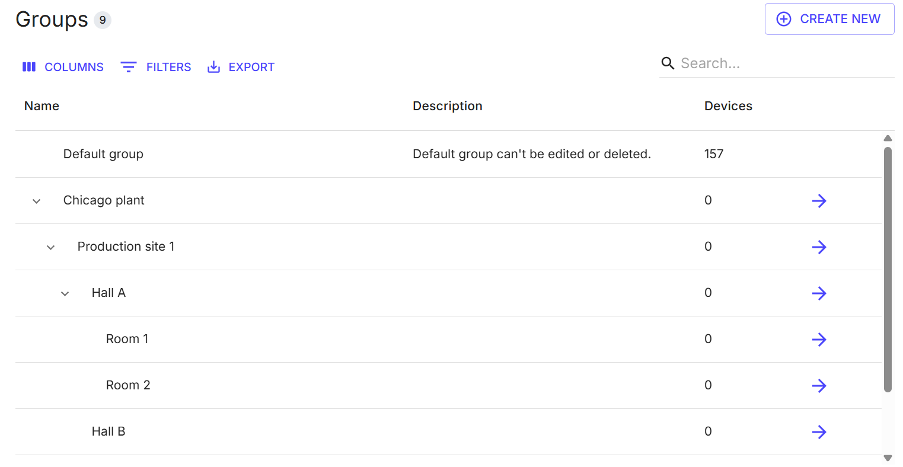
Task: Click the search magnifier icon
Action: [668, 63]
